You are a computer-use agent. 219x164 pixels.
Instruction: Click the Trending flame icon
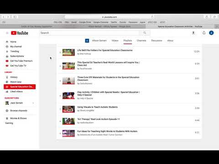coord(7,51)
